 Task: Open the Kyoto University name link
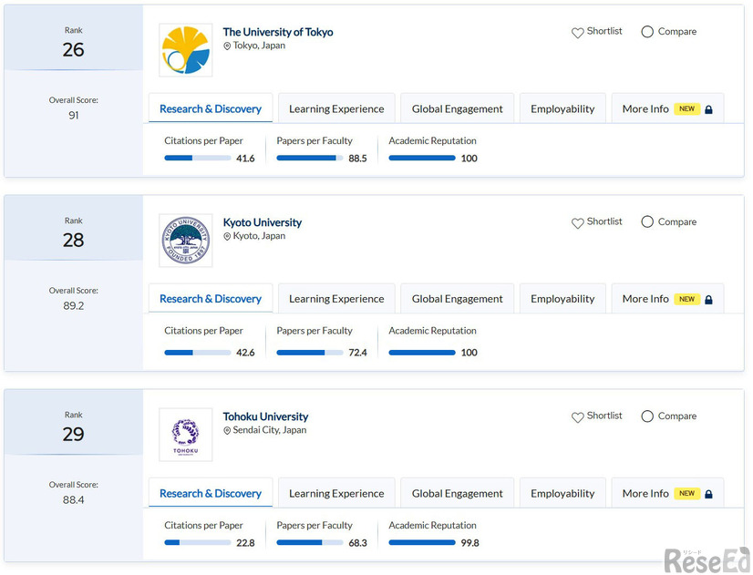click(263, 222)
